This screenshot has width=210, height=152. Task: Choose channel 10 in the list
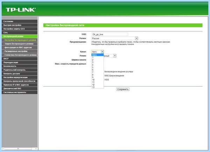click(98, 80)
